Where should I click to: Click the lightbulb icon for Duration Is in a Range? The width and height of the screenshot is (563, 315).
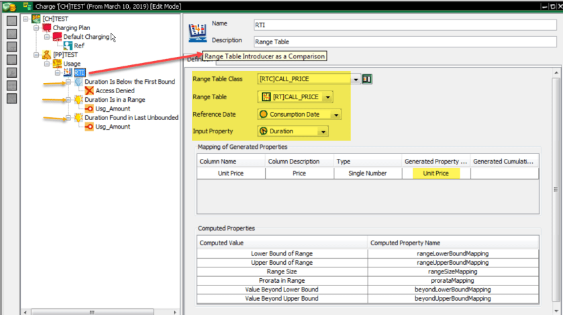click(79, 100)
